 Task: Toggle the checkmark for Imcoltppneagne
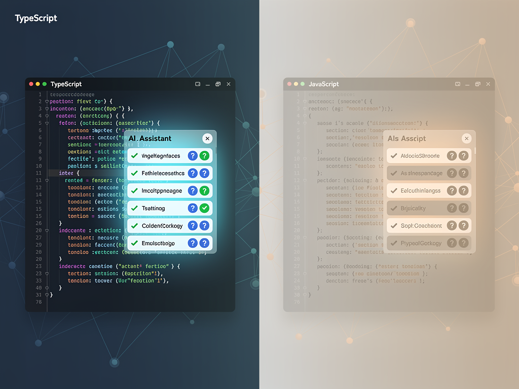pos(134,190)
